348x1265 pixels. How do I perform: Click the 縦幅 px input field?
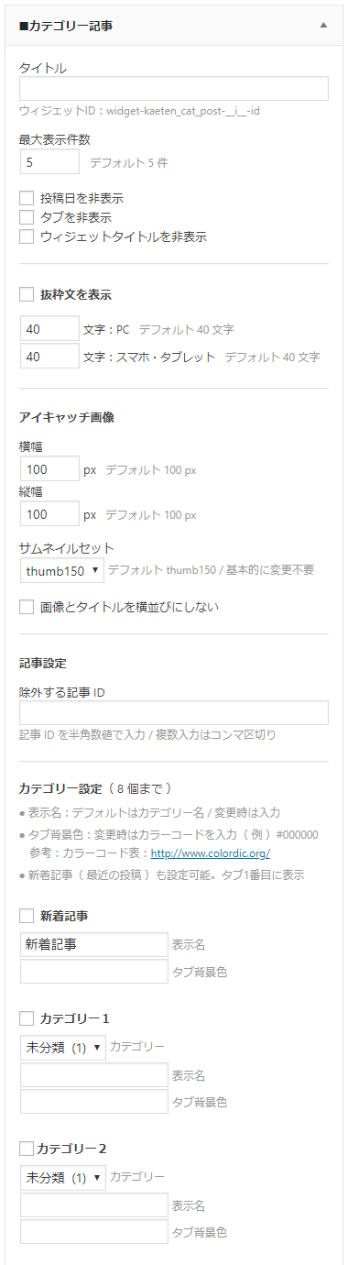(x=49, y=514)
